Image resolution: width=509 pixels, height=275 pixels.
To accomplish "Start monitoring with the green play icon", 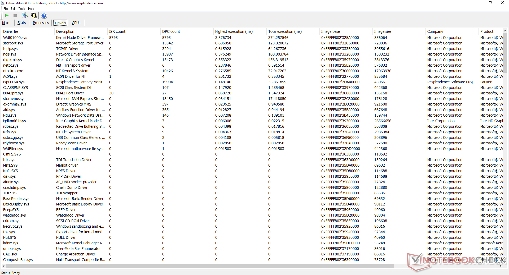I will pyautogui.click(x=7, y=16).
